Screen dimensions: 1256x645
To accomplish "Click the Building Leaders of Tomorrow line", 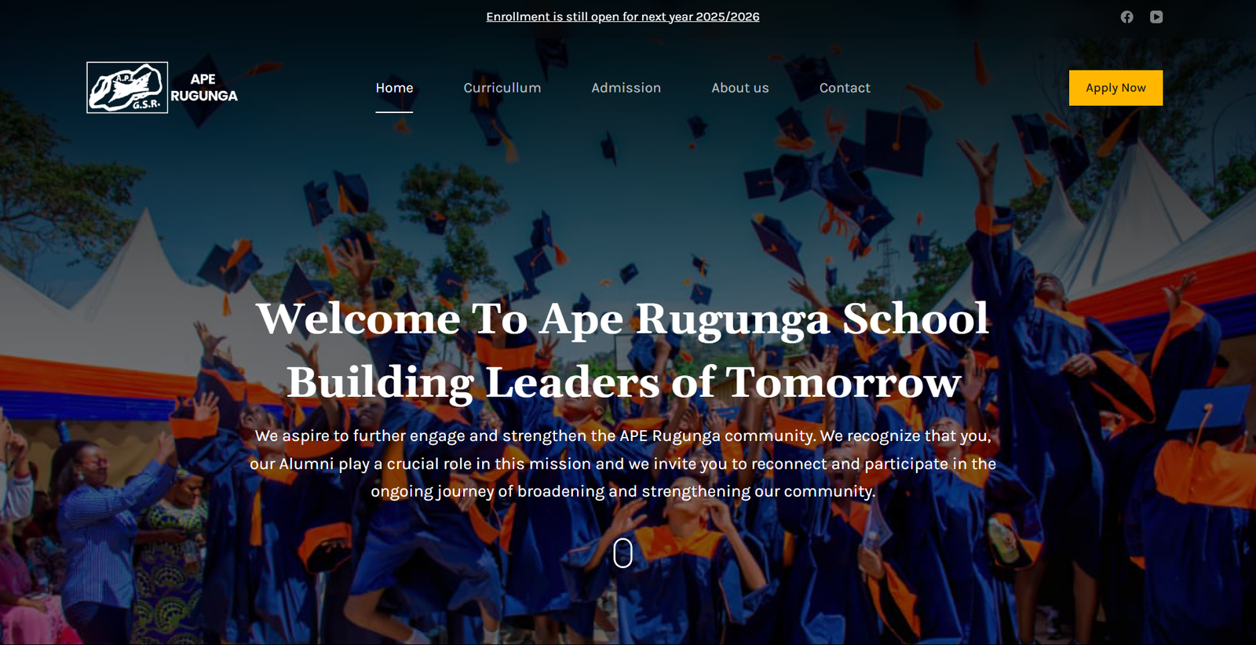I will tap(624, 382).
